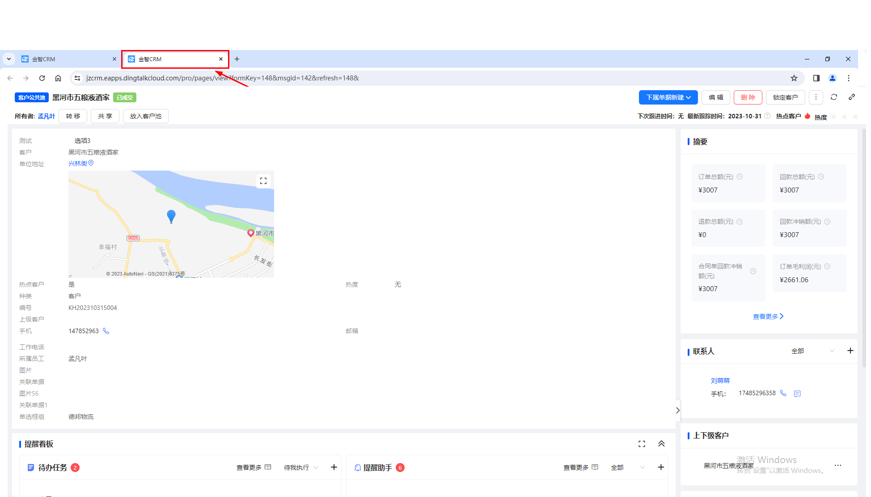Click clock icon beside 合同单回款冲销额
The image size is (871, 497).
(x=753, y=271)
